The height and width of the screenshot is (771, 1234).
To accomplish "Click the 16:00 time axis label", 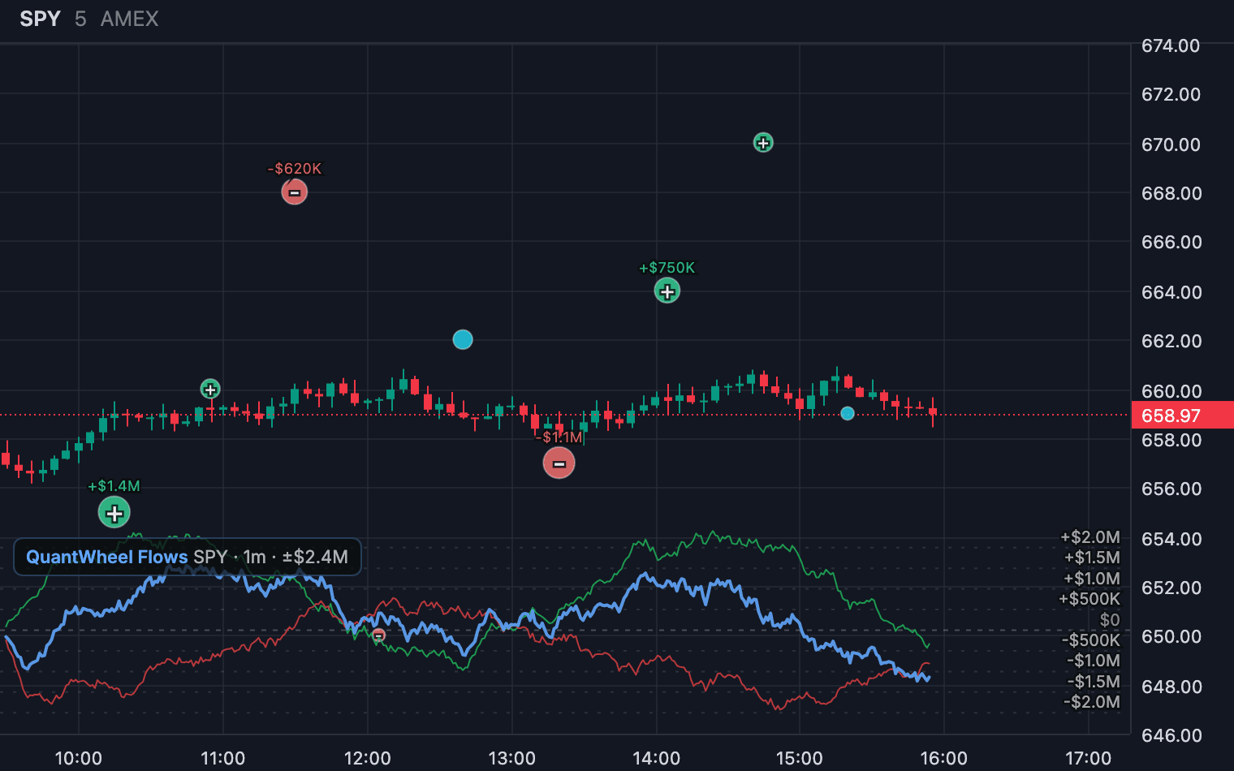I will (943, 758).
